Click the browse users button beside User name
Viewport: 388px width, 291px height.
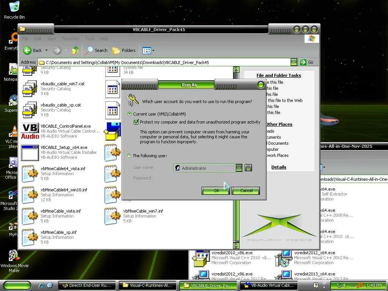(248, 168)
